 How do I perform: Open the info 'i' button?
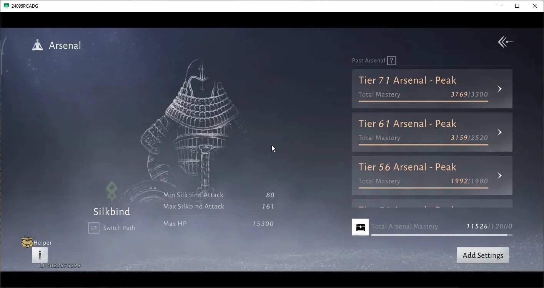click(x=40, y=255)
